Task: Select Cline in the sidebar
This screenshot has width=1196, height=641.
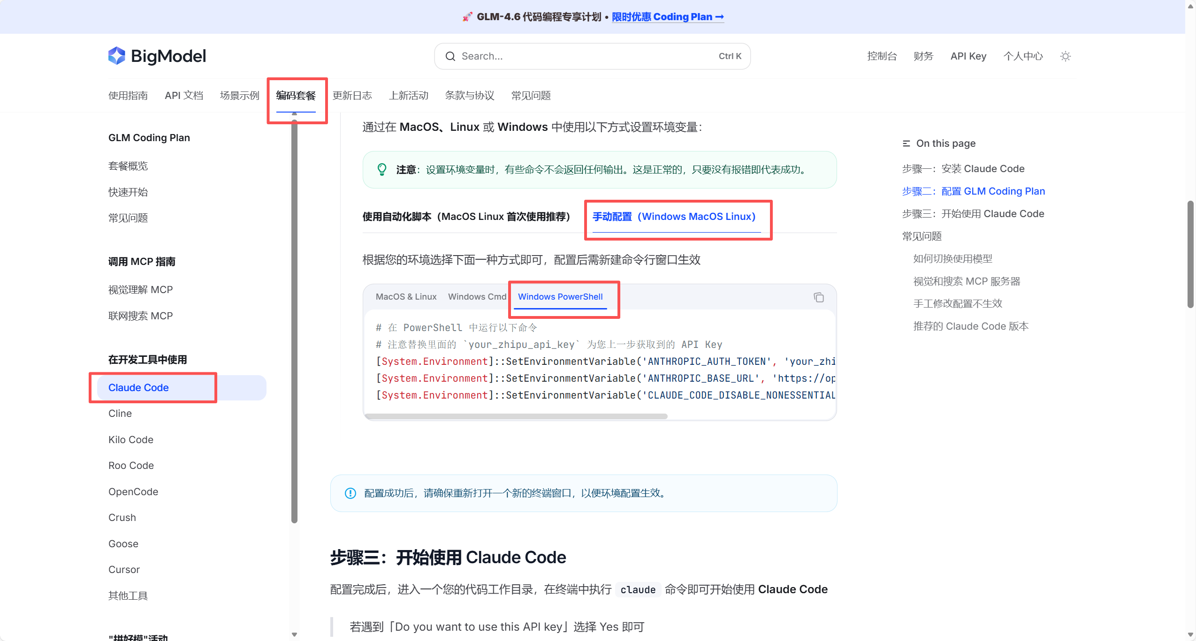Action: 120,413
